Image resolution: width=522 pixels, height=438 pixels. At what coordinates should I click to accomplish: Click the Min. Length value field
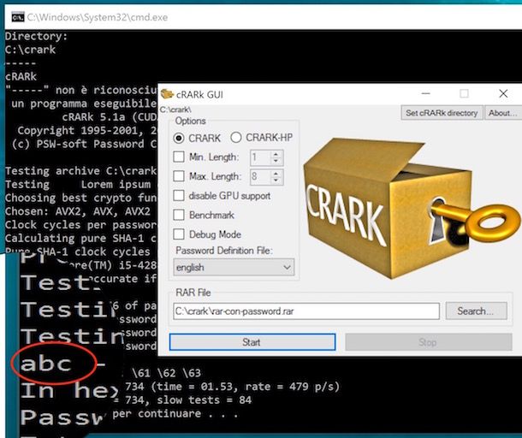coord(261,157)
